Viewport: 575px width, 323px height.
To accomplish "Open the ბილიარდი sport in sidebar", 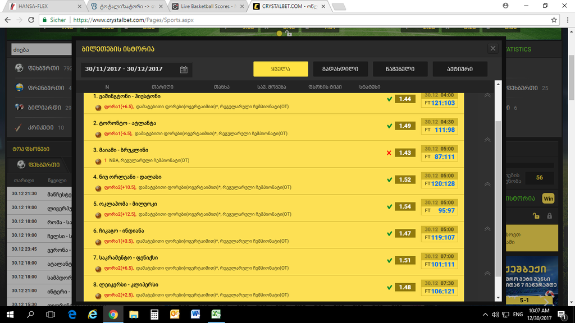I will (44, 108).
